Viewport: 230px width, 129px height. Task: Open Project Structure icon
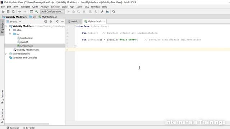pos(107,11)
